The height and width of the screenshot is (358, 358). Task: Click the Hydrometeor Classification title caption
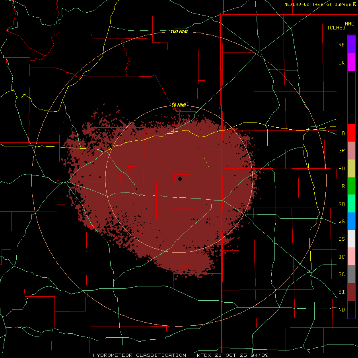pos(181,355)
